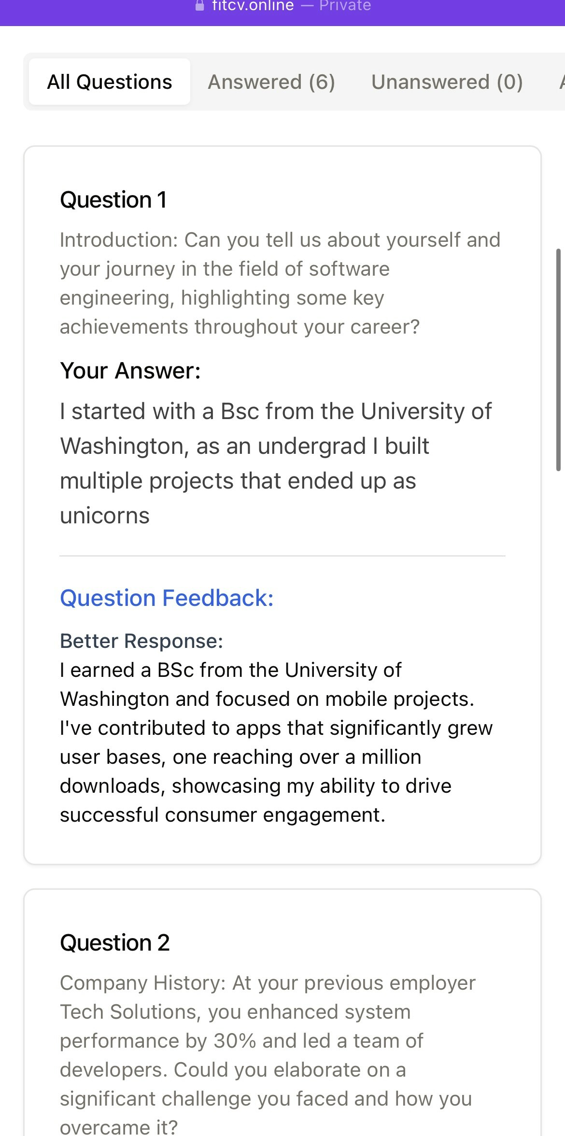Click the better response paragraph about mobile projects

point(275,743)
